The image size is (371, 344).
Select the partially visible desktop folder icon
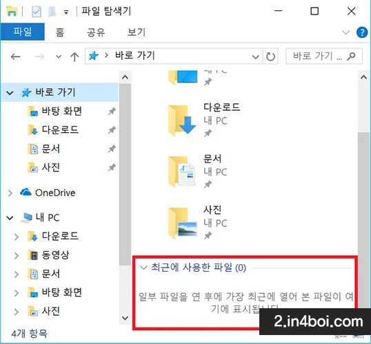click(x=183, y=77)
